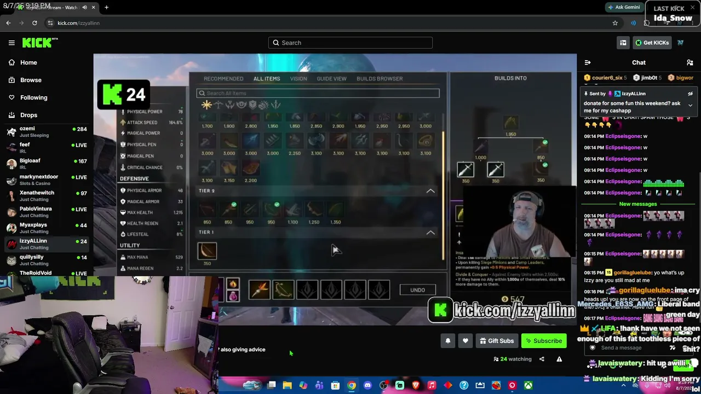
Task: Click the New messages chat divider
Action: point(637,204)
